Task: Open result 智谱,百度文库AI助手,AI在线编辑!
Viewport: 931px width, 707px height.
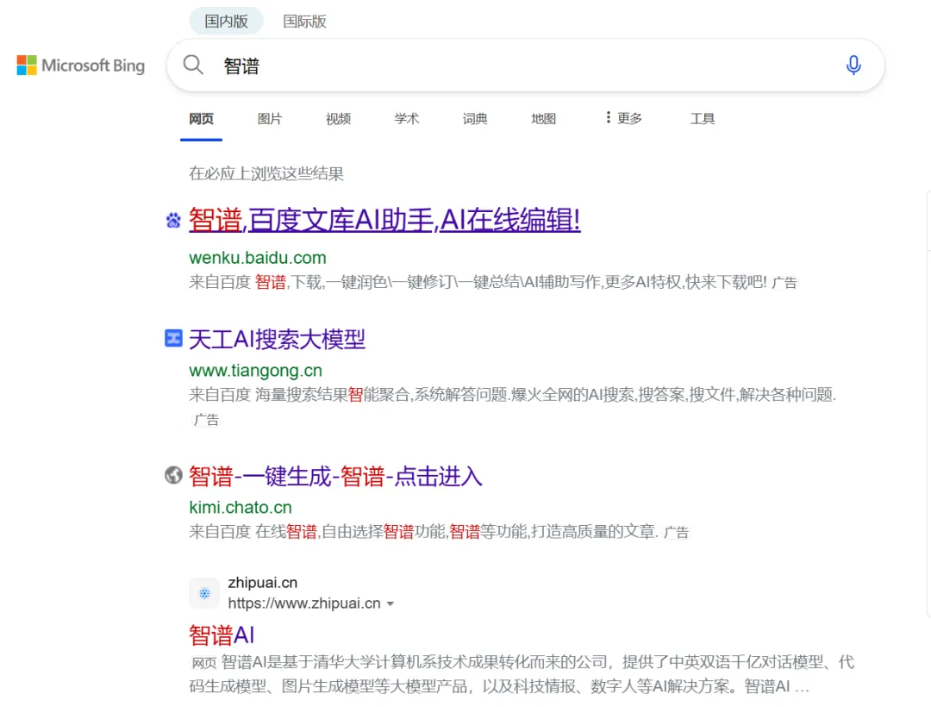Action: 384,220
